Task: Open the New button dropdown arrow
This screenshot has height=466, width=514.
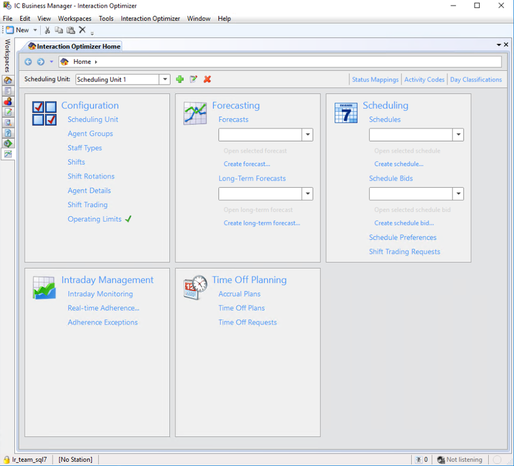Action: (35, 30)
